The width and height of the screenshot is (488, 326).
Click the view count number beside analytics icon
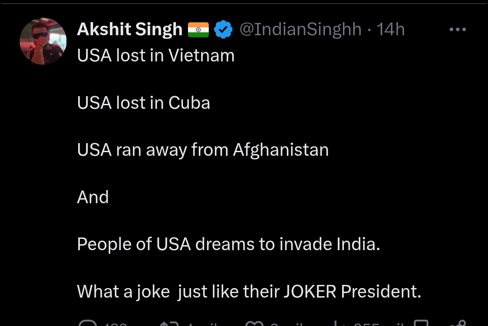tap(366, 324)
